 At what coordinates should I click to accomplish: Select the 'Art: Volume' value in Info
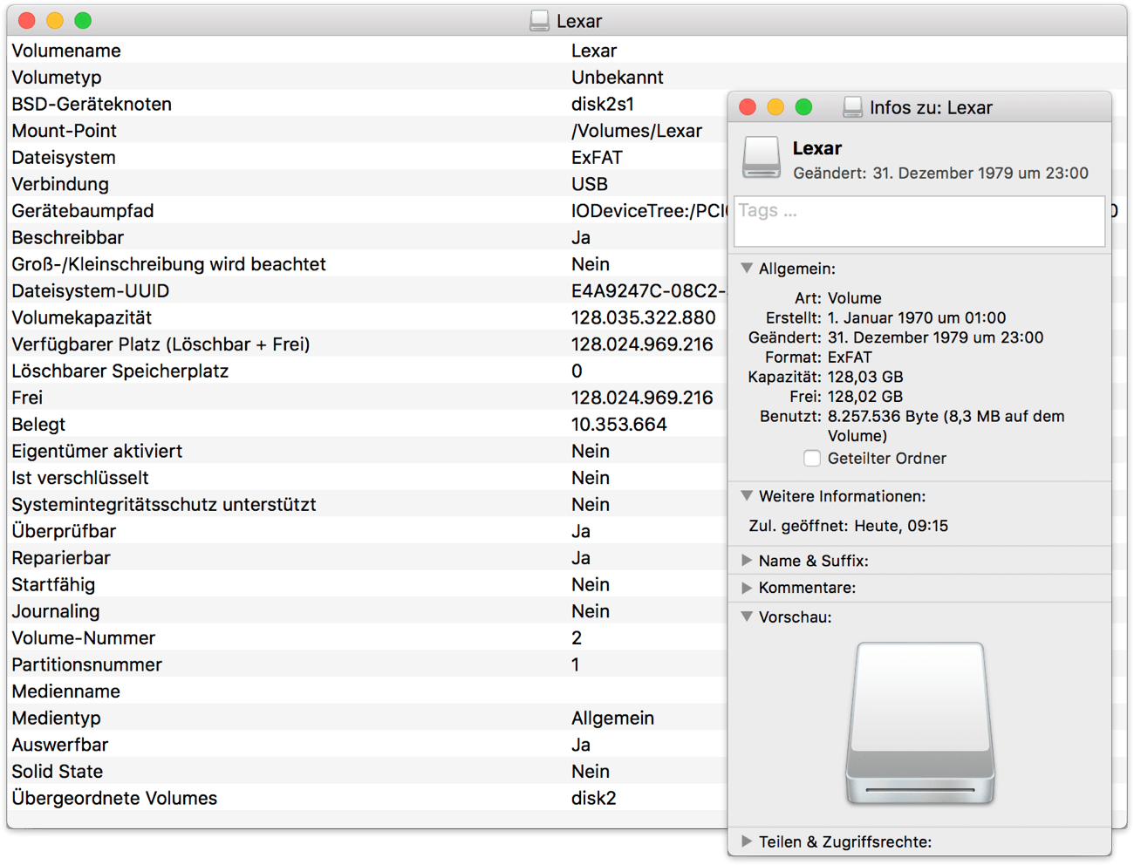[x=855, y=298]
